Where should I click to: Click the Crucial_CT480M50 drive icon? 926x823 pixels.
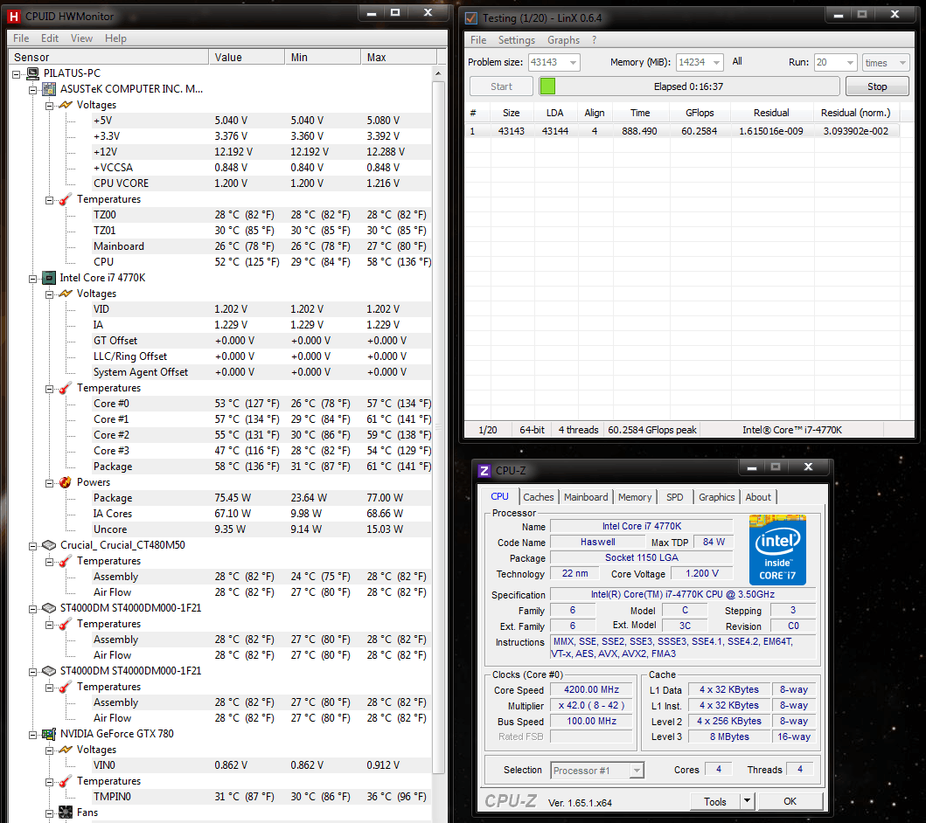coord(50,545)
